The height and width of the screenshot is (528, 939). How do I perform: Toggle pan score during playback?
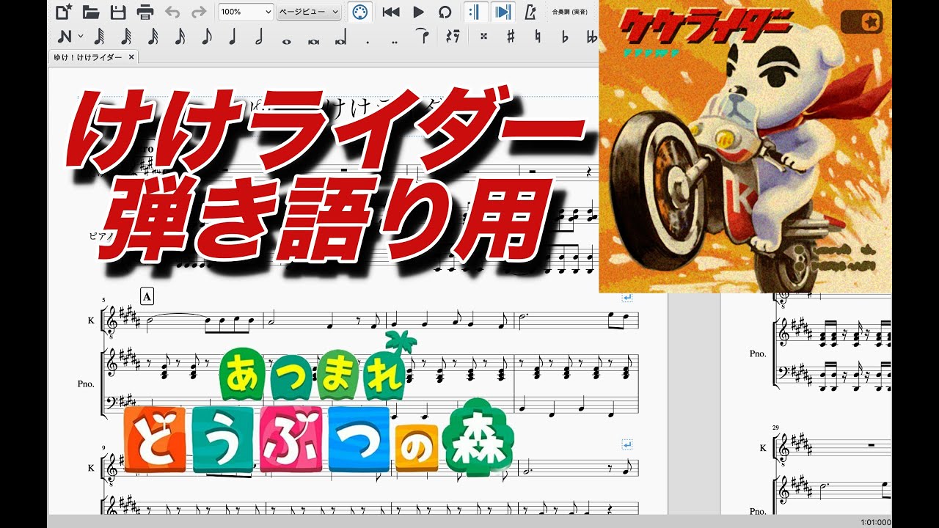(503, 12)
